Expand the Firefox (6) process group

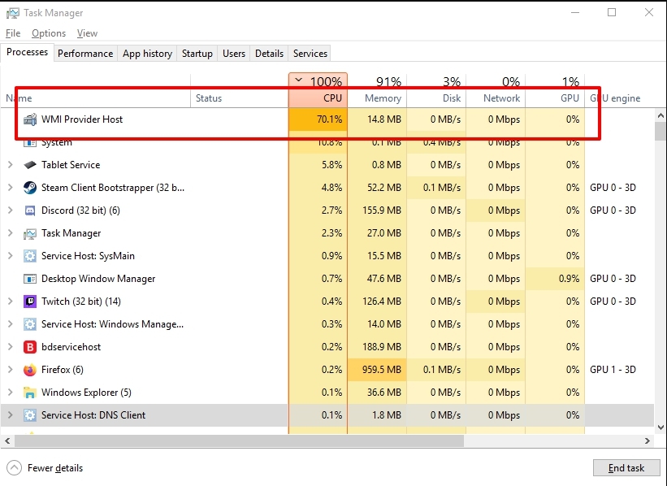tap(11, 370)
